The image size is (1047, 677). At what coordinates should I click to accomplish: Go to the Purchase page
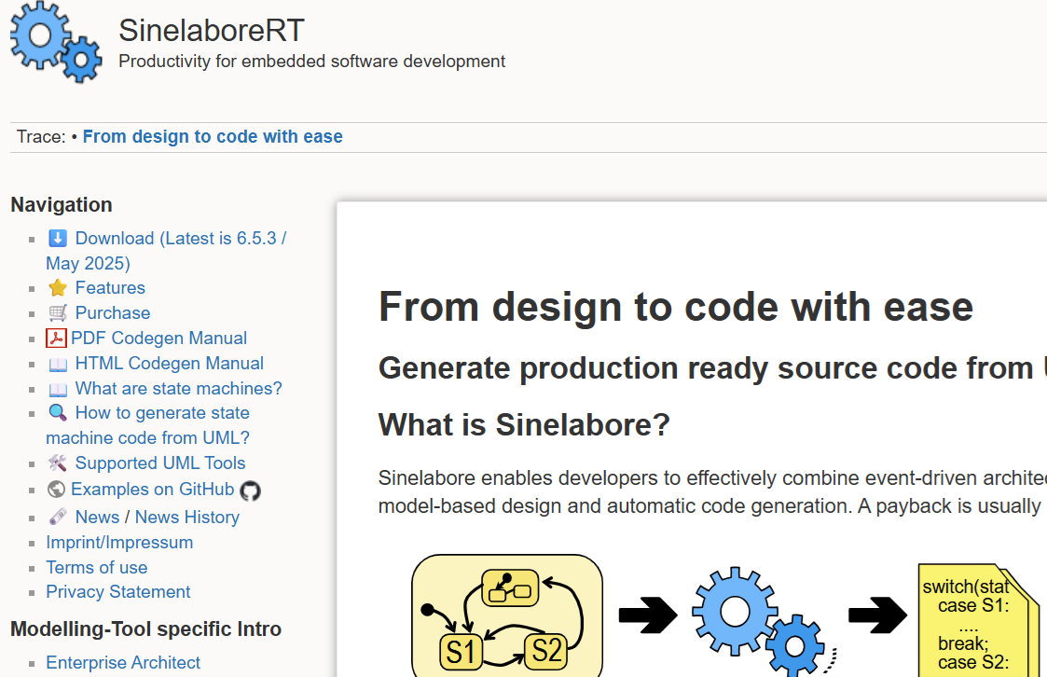[112, 312]
